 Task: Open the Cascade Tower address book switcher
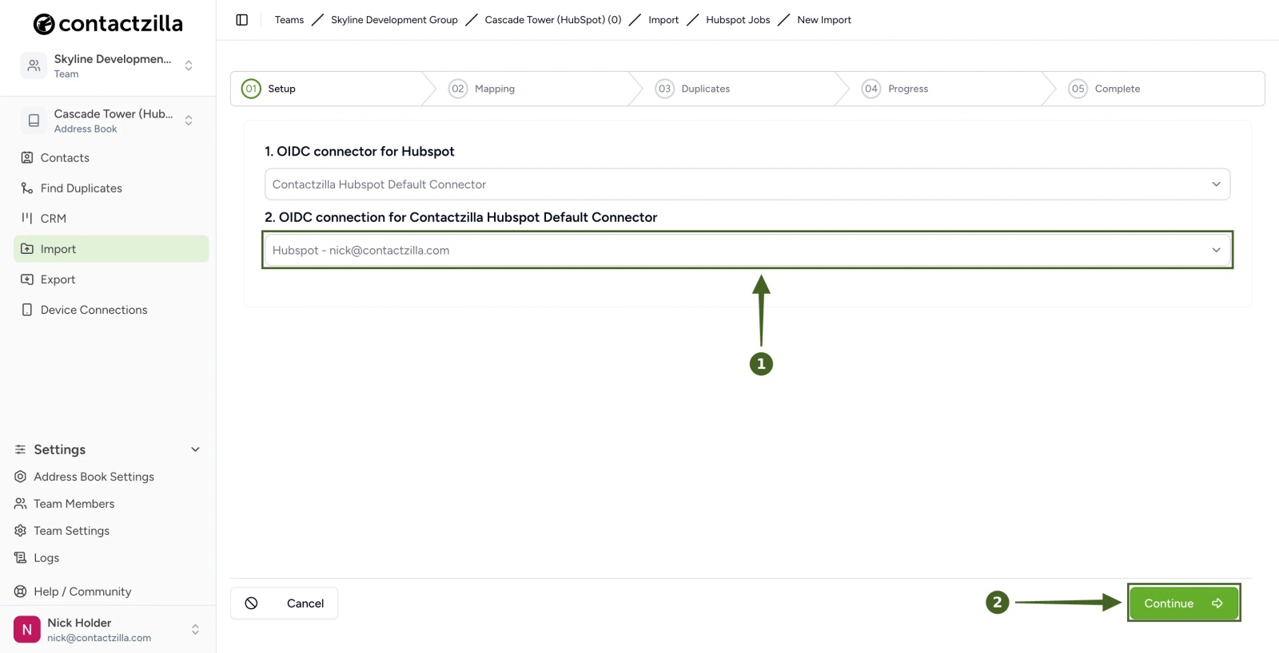click(x=108, y=121)
